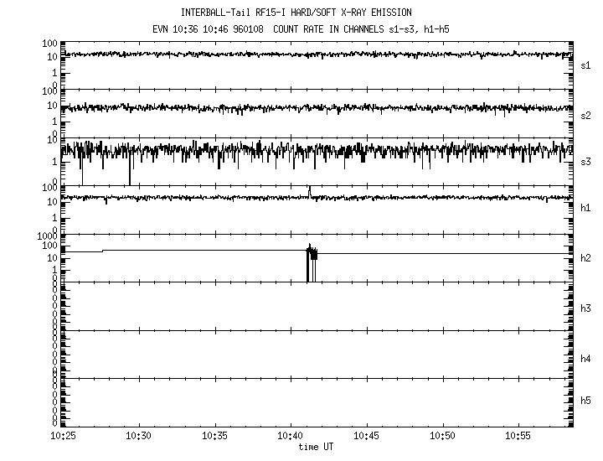Select the h5 channel label
Viewport: 603px width, 461px height.
(585, 401)
